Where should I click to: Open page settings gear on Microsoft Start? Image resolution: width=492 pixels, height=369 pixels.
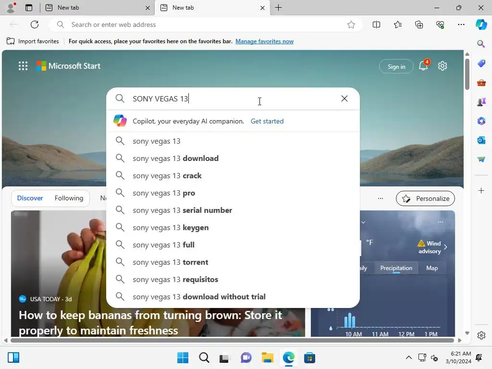443,66
